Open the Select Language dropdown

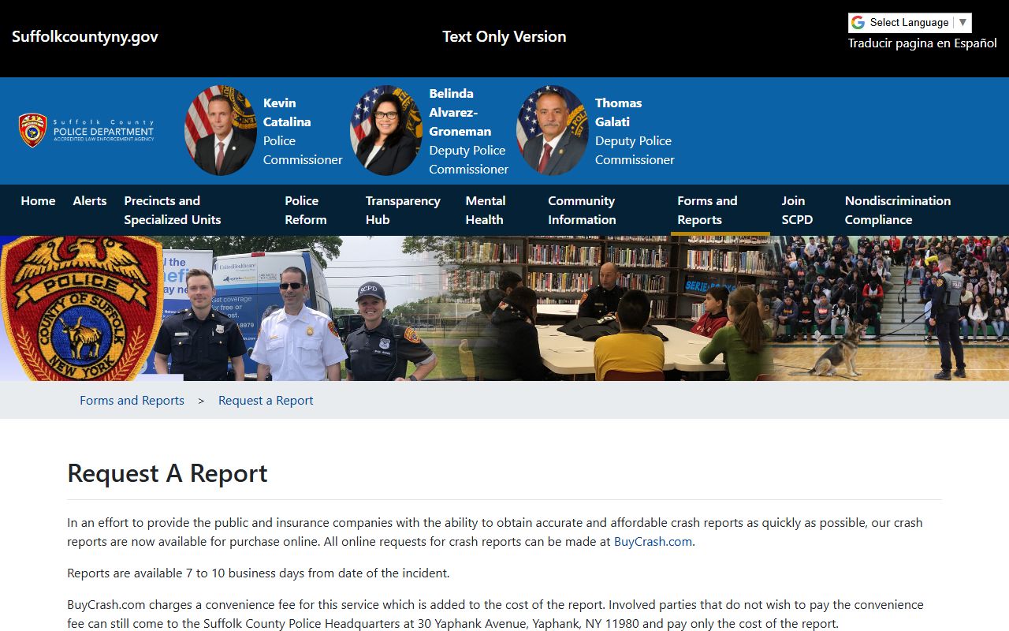point(910,23)
